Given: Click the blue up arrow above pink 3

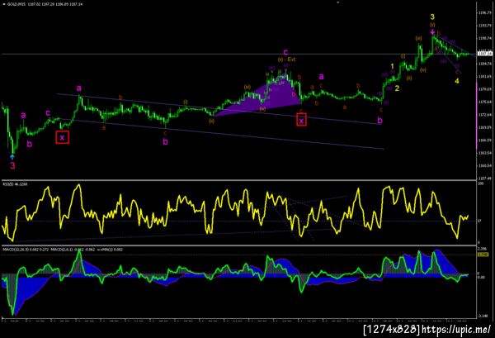Looking at the screenshot, I should [12, 156].
